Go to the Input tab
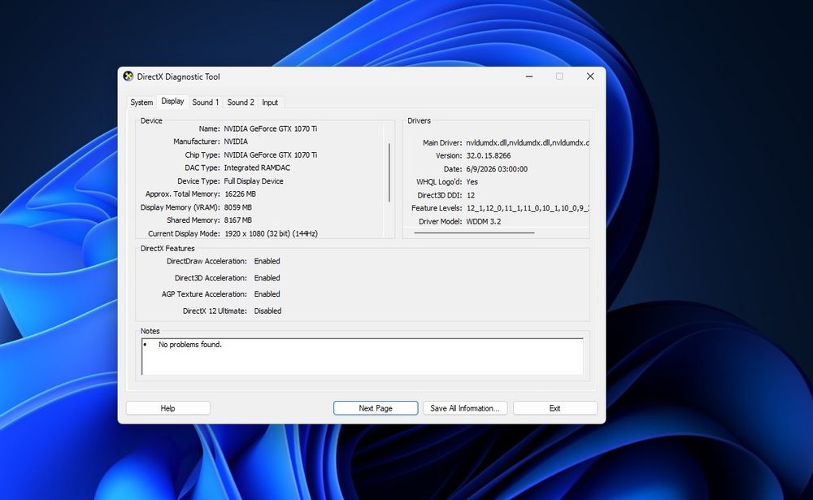The image size is (813, 500). (x=270, y=102)
